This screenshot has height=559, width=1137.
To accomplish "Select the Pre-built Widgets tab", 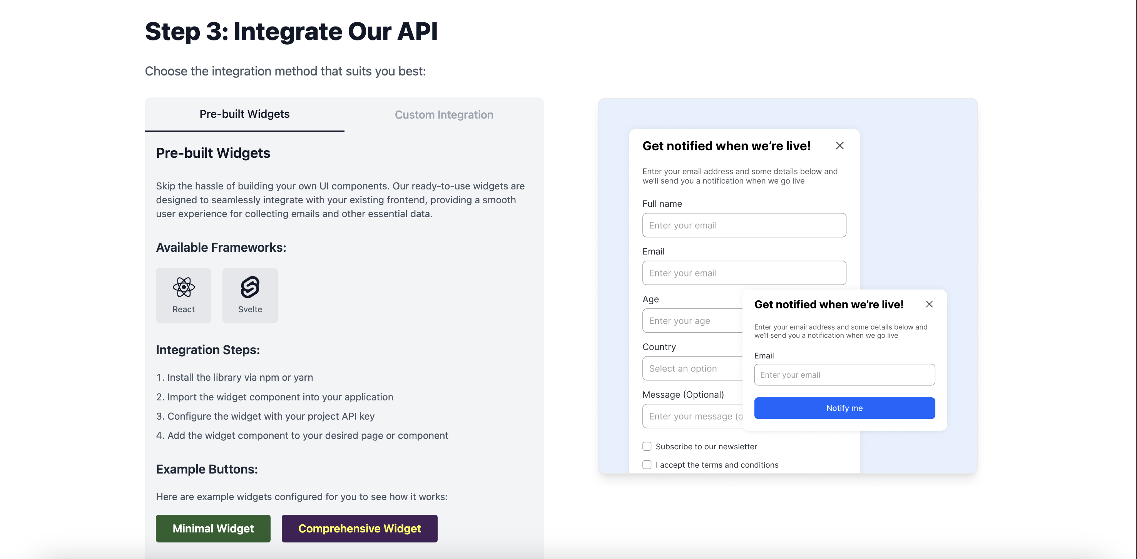I will 244,114.
